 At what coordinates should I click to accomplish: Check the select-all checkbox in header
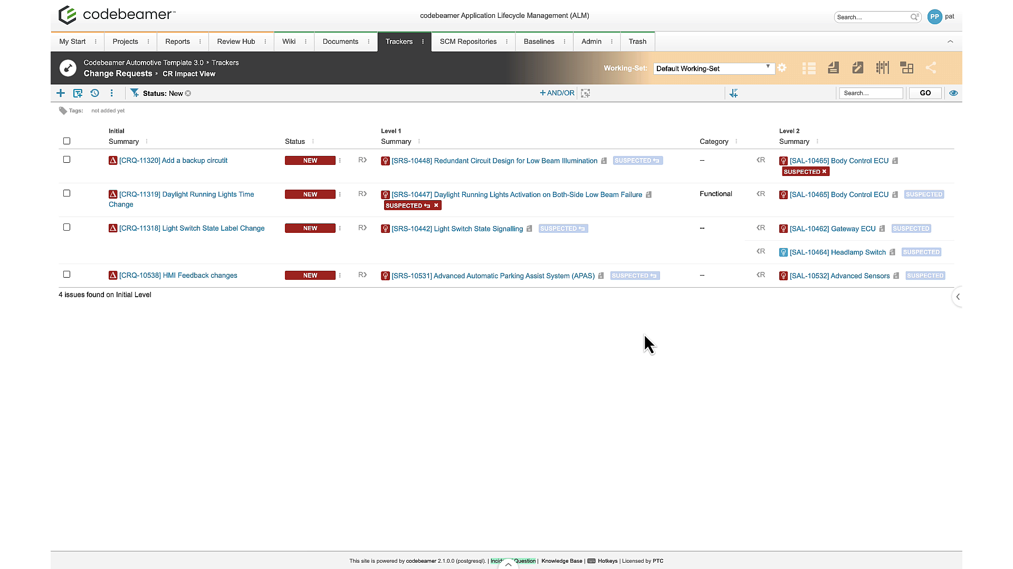click(x=66, y=141)
